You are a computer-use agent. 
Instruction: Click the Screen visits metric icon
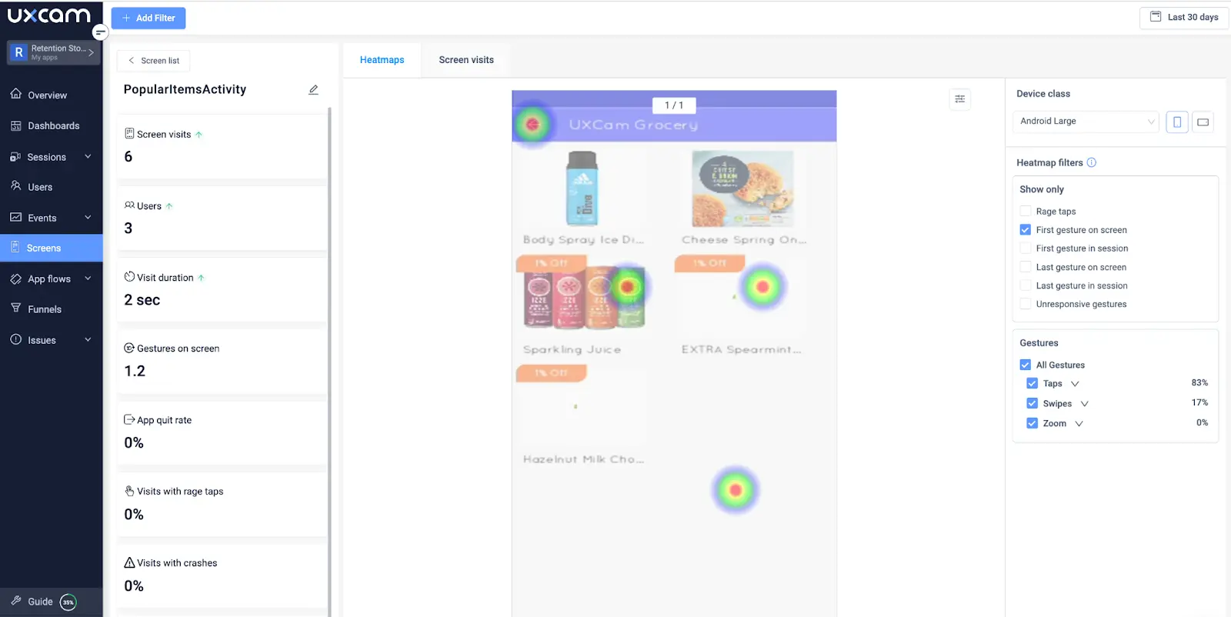coord(129,133)
